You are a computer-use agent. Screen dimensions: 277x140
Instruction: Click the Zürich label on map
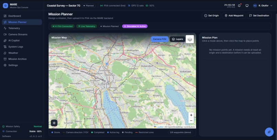106,84
